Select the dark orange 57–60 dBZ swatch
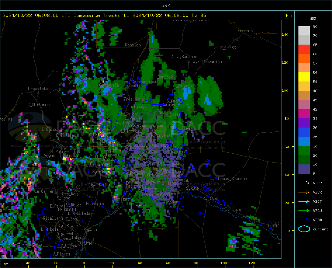This screenshot has width=332, height=268. (x=304, y=59)
